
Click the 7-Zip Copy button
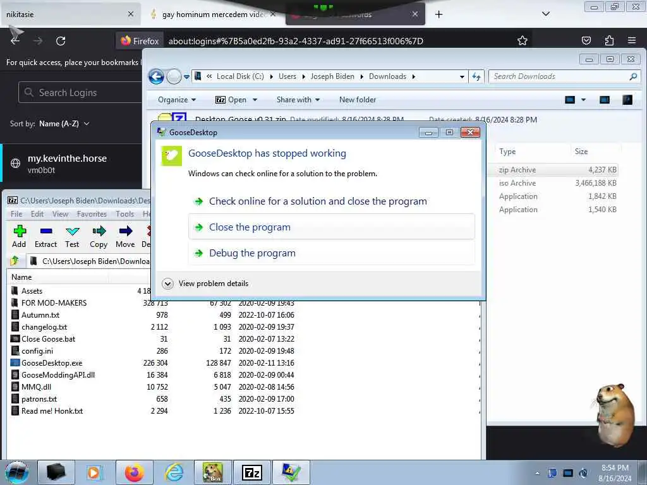click(99, 237)
